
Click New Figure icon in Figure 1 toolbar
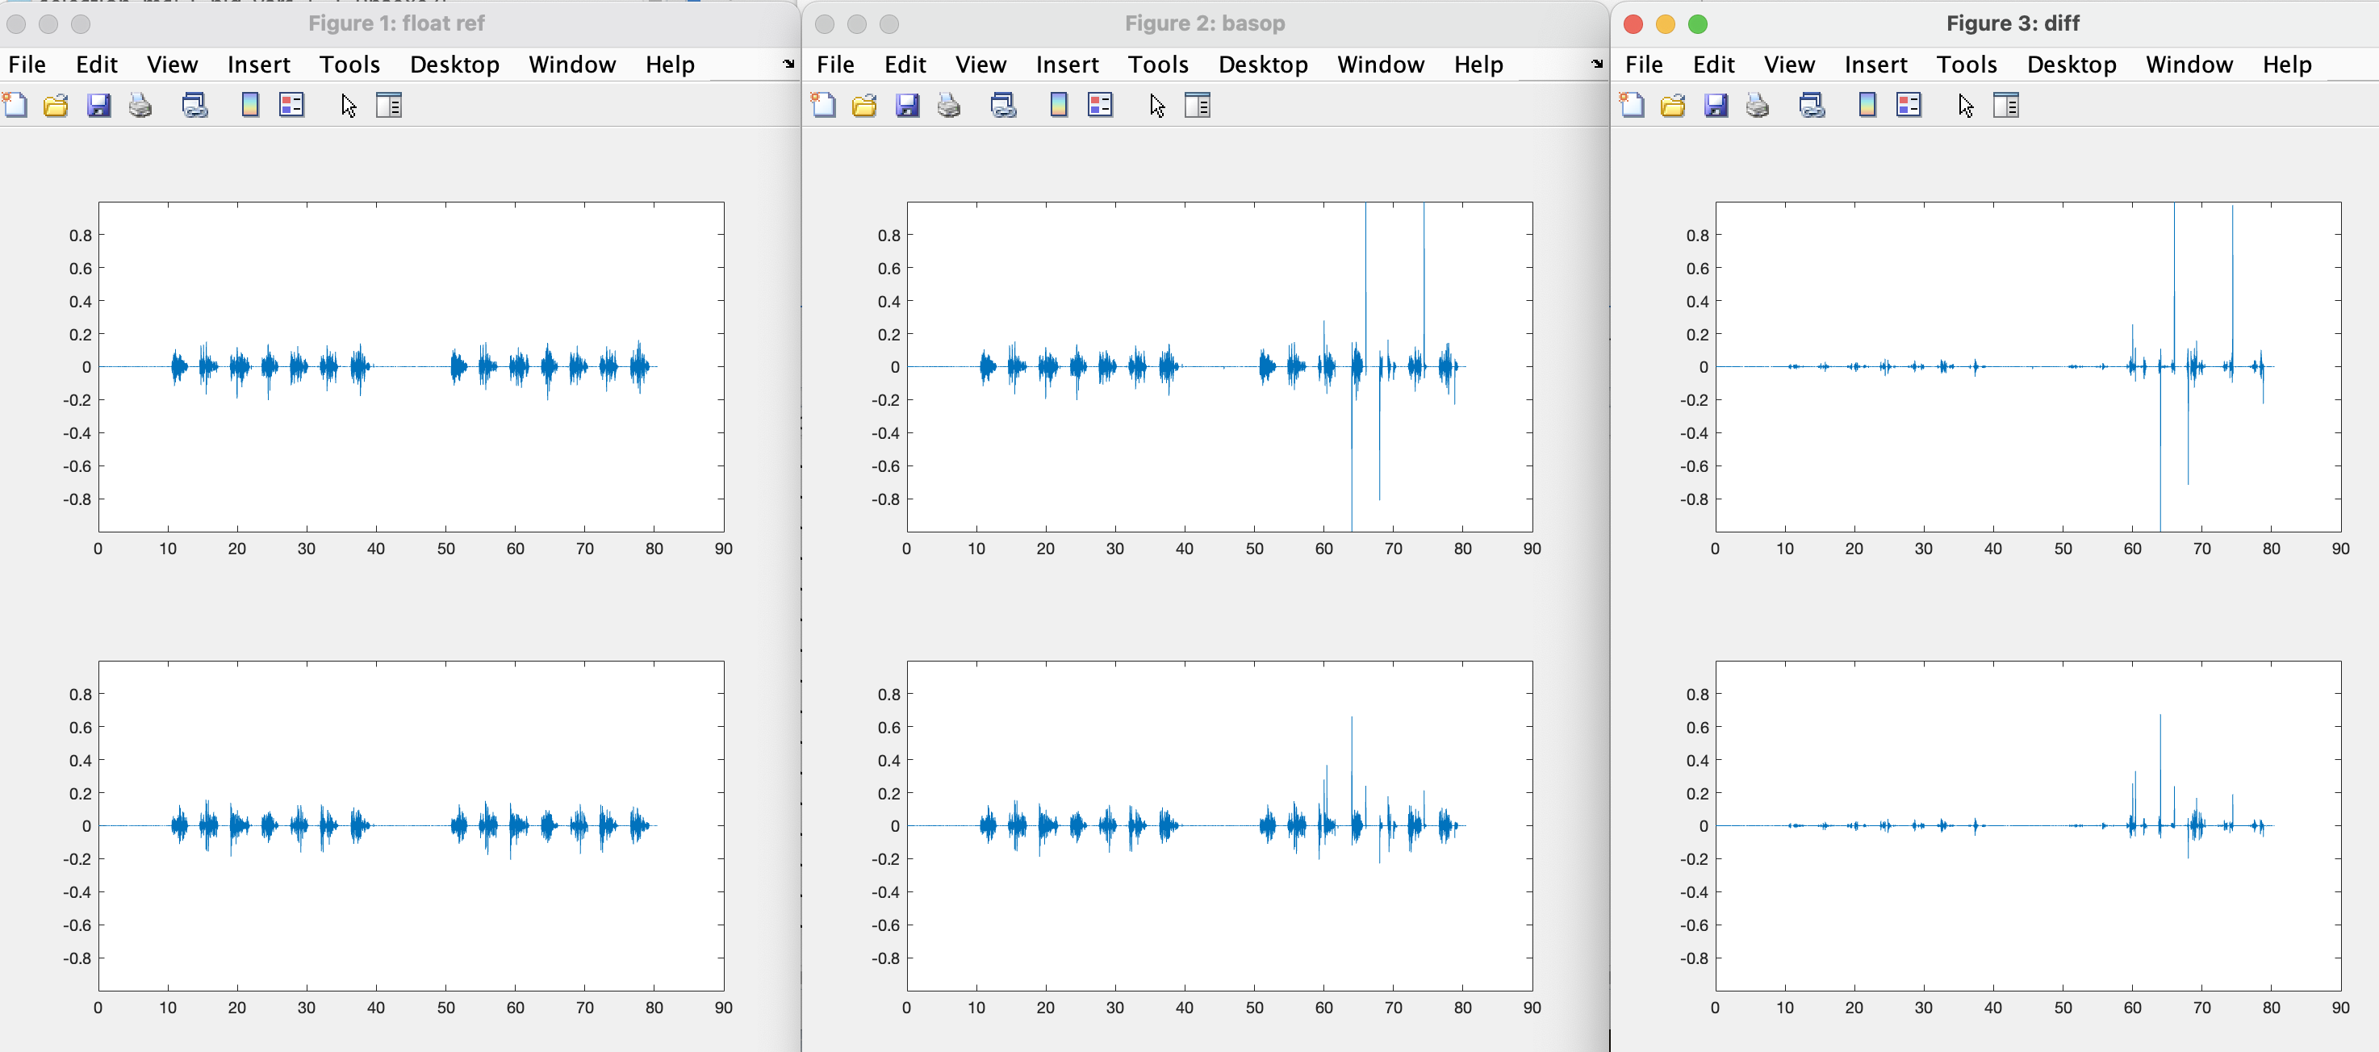point(15,106)
